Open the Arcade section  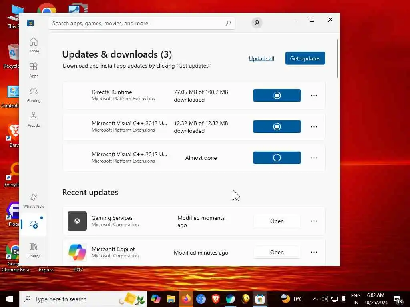click(34, 120)
